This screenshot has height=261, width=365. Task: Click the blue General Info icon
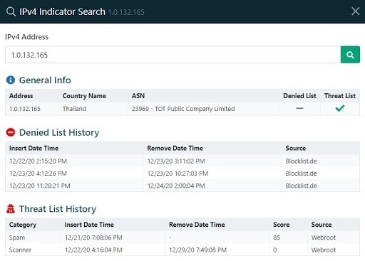11,80
